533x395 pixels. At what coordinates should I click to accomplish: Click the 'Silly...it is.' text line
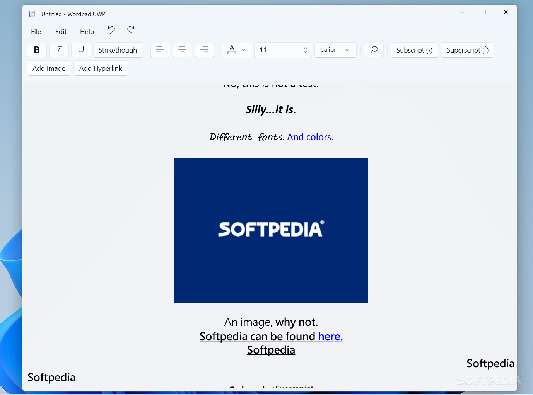tap(271, 110)
